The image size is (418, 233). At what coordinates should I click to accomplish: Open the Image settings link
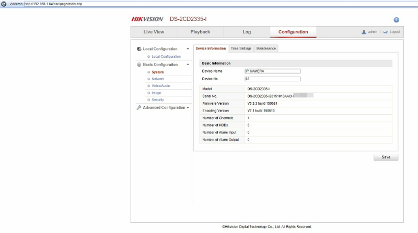(156, 93)
